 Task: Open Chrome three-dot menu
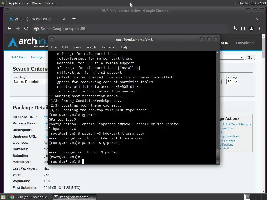tap(260, 29)
